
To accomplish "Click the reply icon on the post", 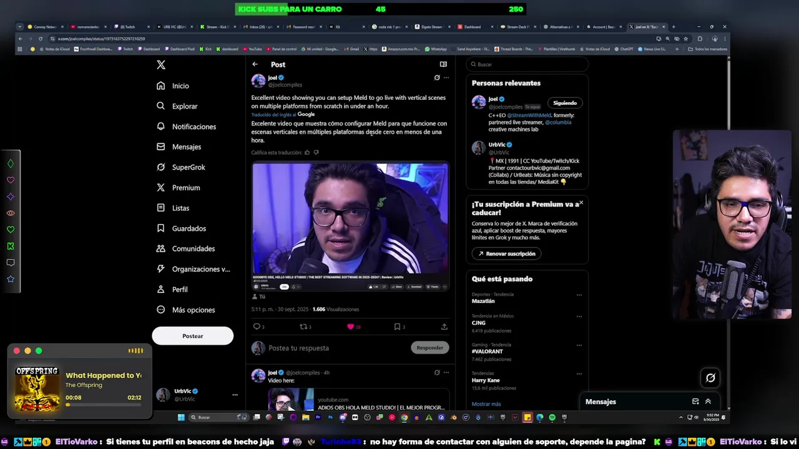I will pos(257,327).
